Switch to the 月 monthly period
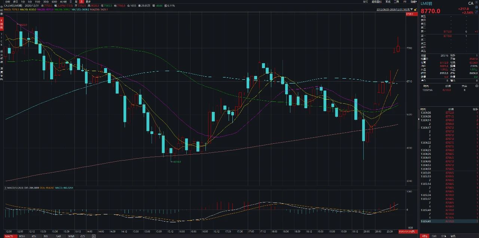 point(81,2)
